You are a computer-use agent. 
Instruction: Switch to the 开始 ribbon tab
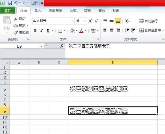click(23, 11)
